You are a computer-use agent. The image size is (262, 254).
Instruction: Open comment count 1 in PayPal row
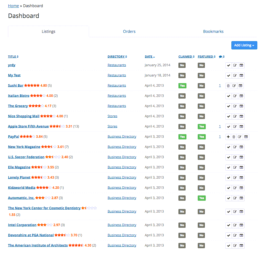220,137
